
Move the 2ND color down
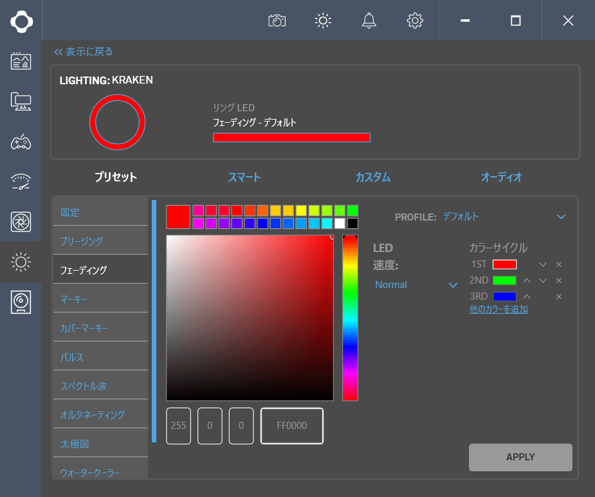pos(543,280)
